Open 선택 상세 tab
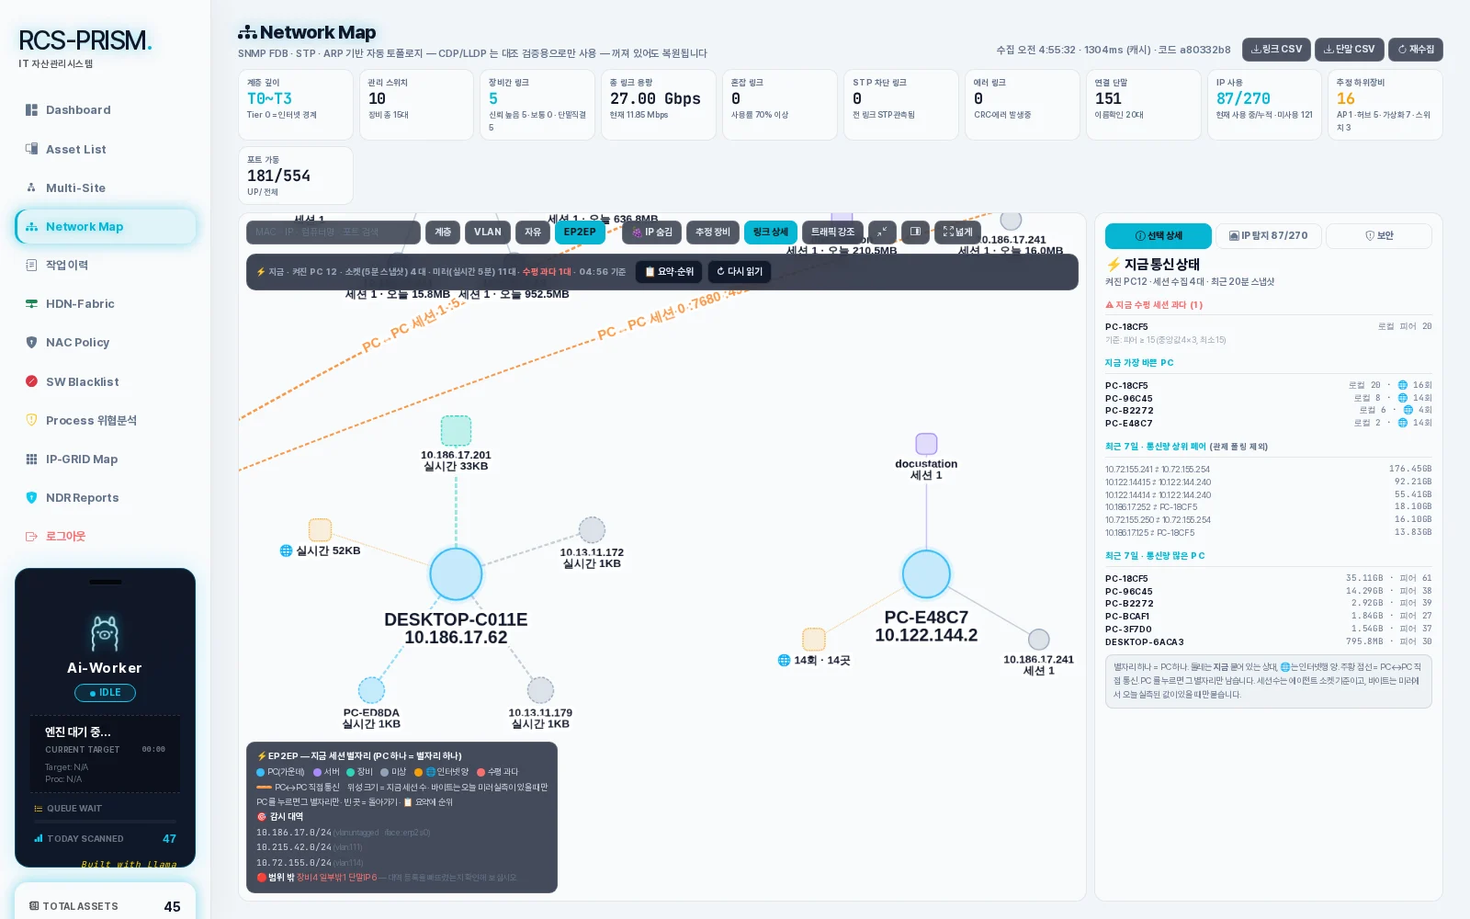Image resolution: width=1470 pixels, height=919 pixels. pos(1159,236)
